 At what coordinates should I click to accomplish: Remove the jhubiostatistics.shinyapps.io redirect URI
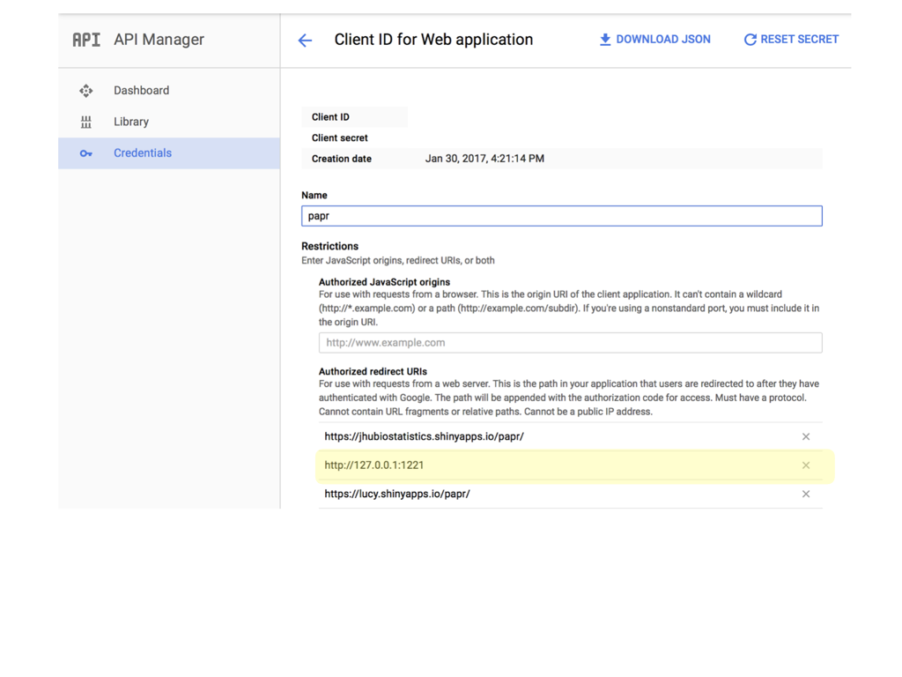click(x=806, y=437)
